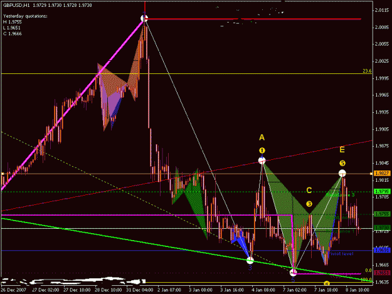Click the '27 Dec 18:00' time axis label
392x294 pixels.
[77, 290]
